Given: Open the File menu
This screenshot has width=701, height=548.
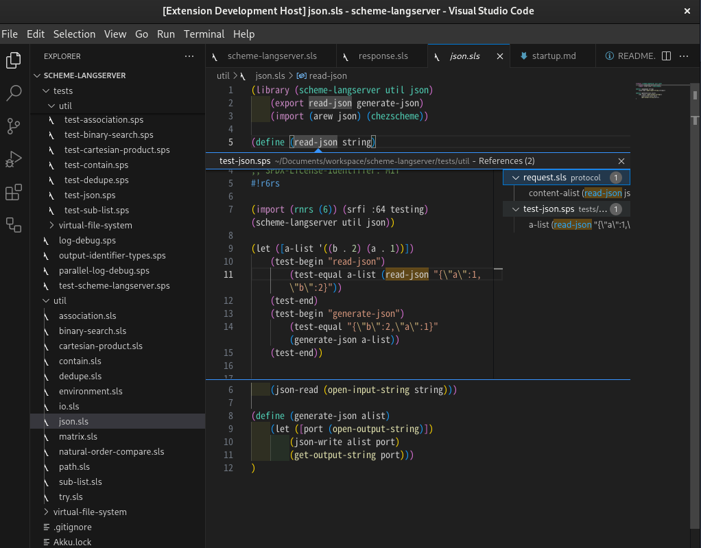Looking at the screenshot, I should [10, 34].
